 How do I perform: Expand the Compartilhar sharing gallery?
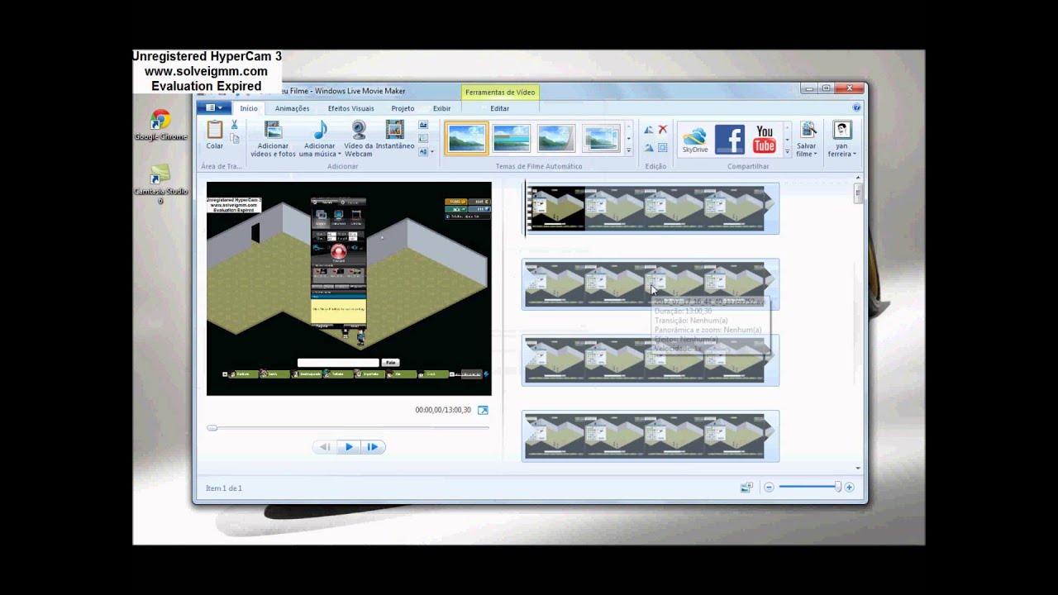tap(787, 152)
